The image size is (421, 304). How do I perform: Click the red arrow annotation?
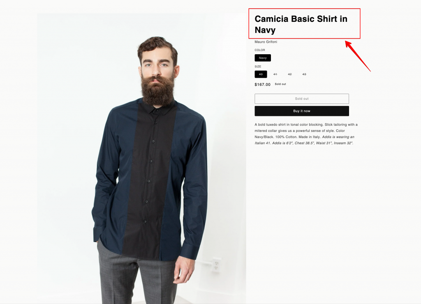[x=357, y=56]
